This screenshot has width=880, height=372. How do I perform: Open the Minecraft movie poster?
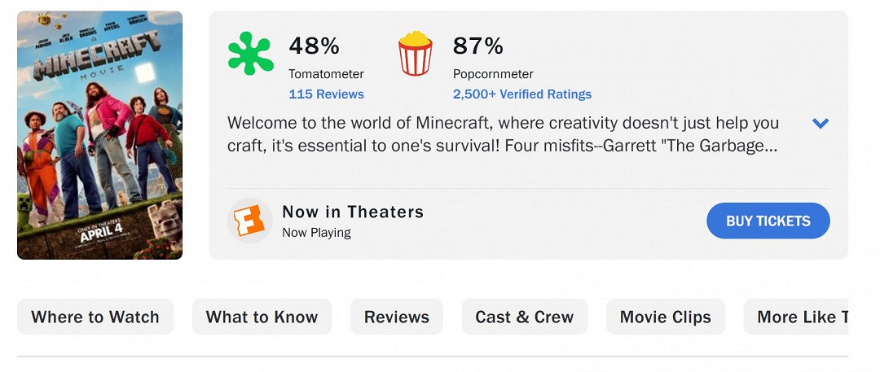click(99, 135)
